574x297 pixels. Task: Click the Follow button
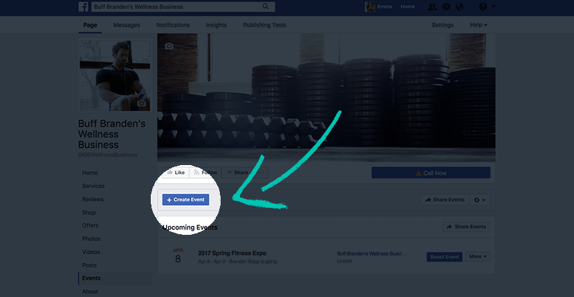[205, 173]
